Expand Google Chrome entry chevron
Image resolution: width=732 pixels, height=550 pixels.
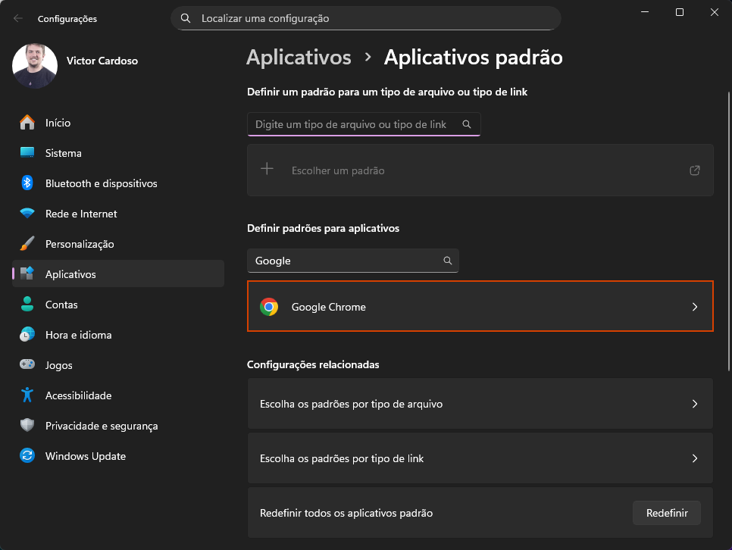tap(695, 307)
